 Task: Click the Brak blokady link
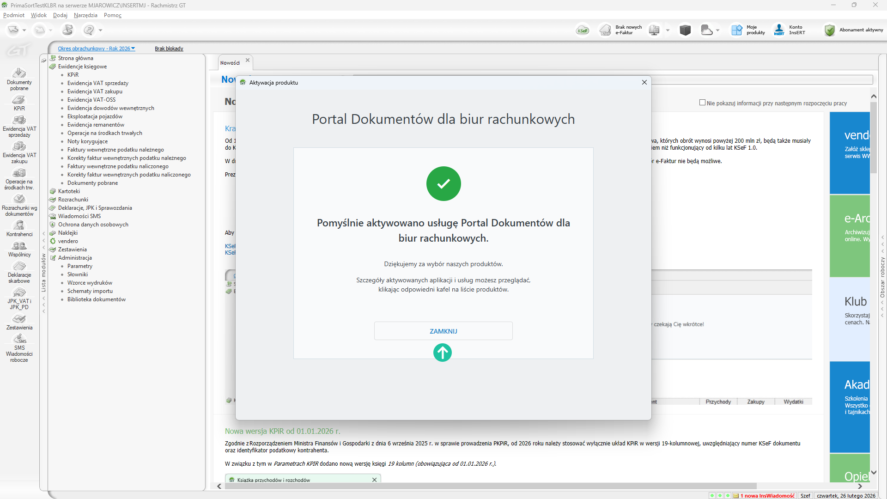[x=169, y=49]
